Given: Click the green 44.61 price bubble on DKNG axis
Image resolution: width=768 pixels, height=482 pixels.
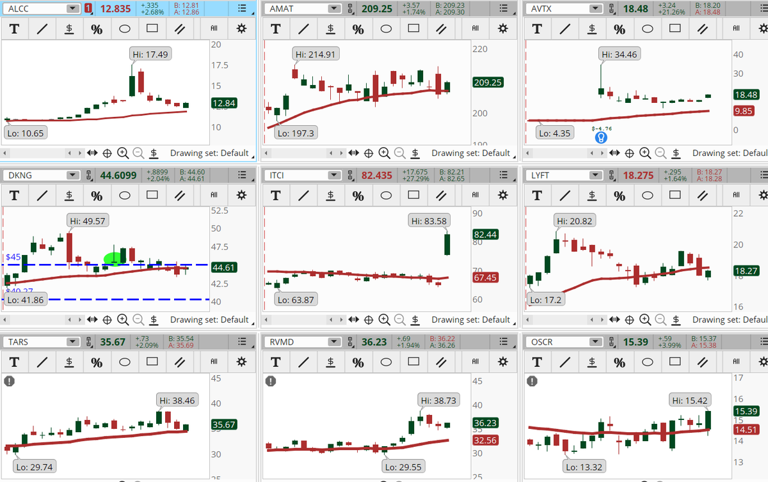Looking at the screenshot, I should pyautogui.click(x=223, y=267).
